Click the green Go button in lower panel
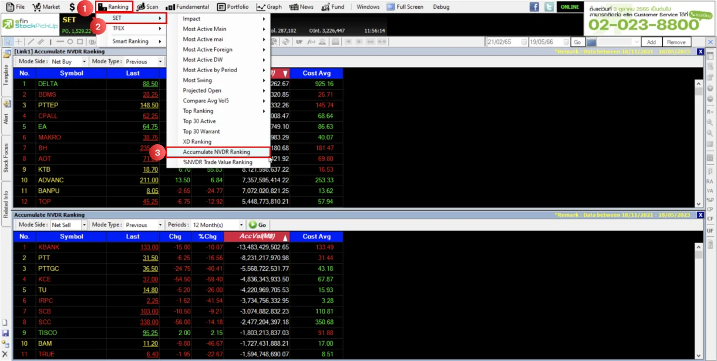 tap(258, 225)
